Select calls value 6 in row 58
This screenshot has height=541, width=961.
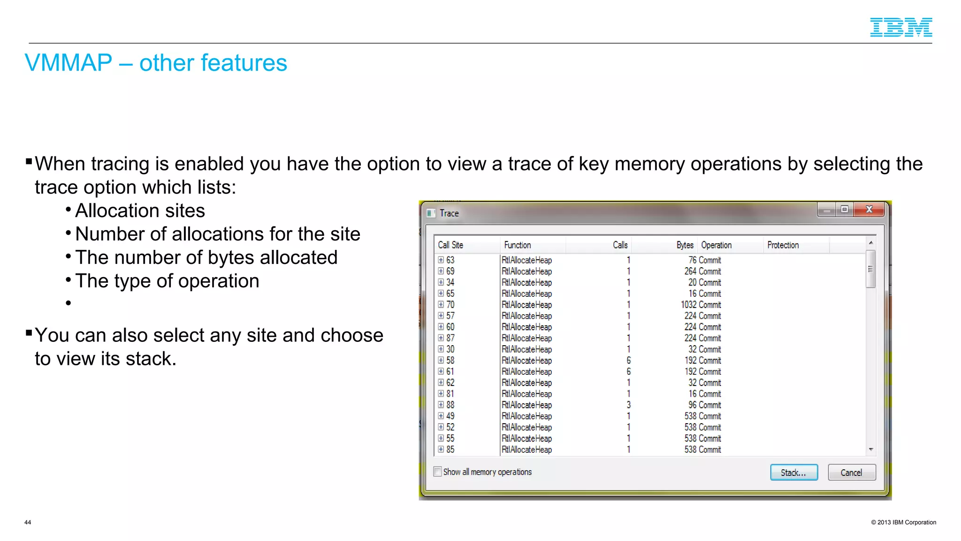[x=629, y=360]
